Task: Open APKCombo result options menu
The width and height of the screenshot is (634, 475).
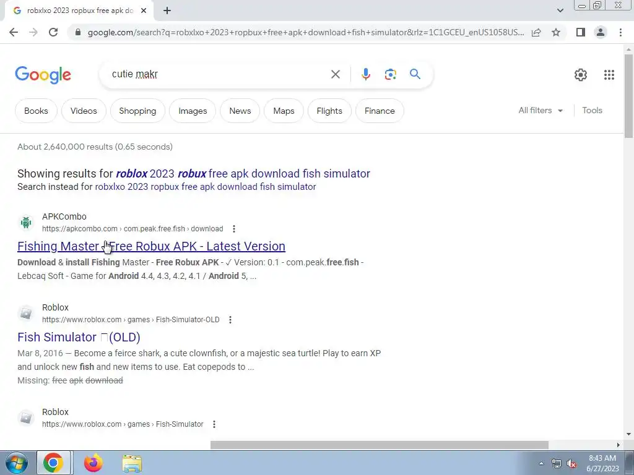Action: [233, 229]
